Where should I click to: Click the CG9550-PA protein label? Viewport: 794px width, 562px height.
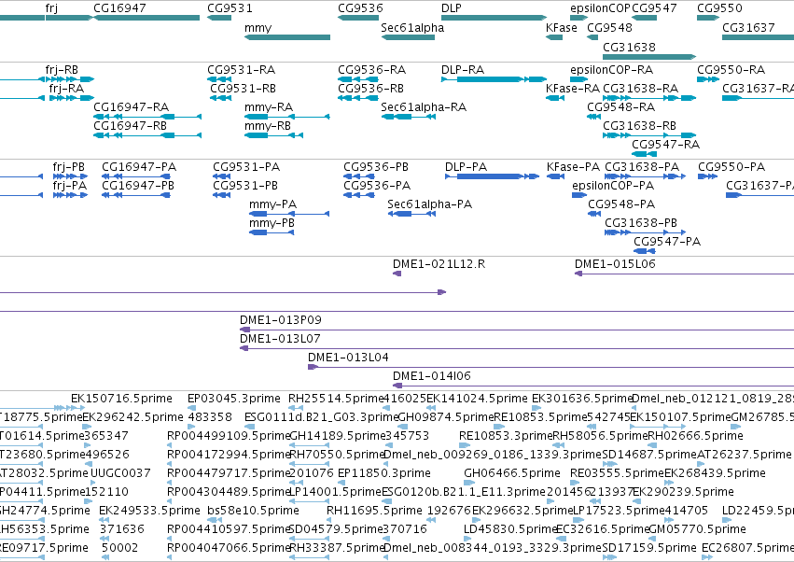point(731,167)
